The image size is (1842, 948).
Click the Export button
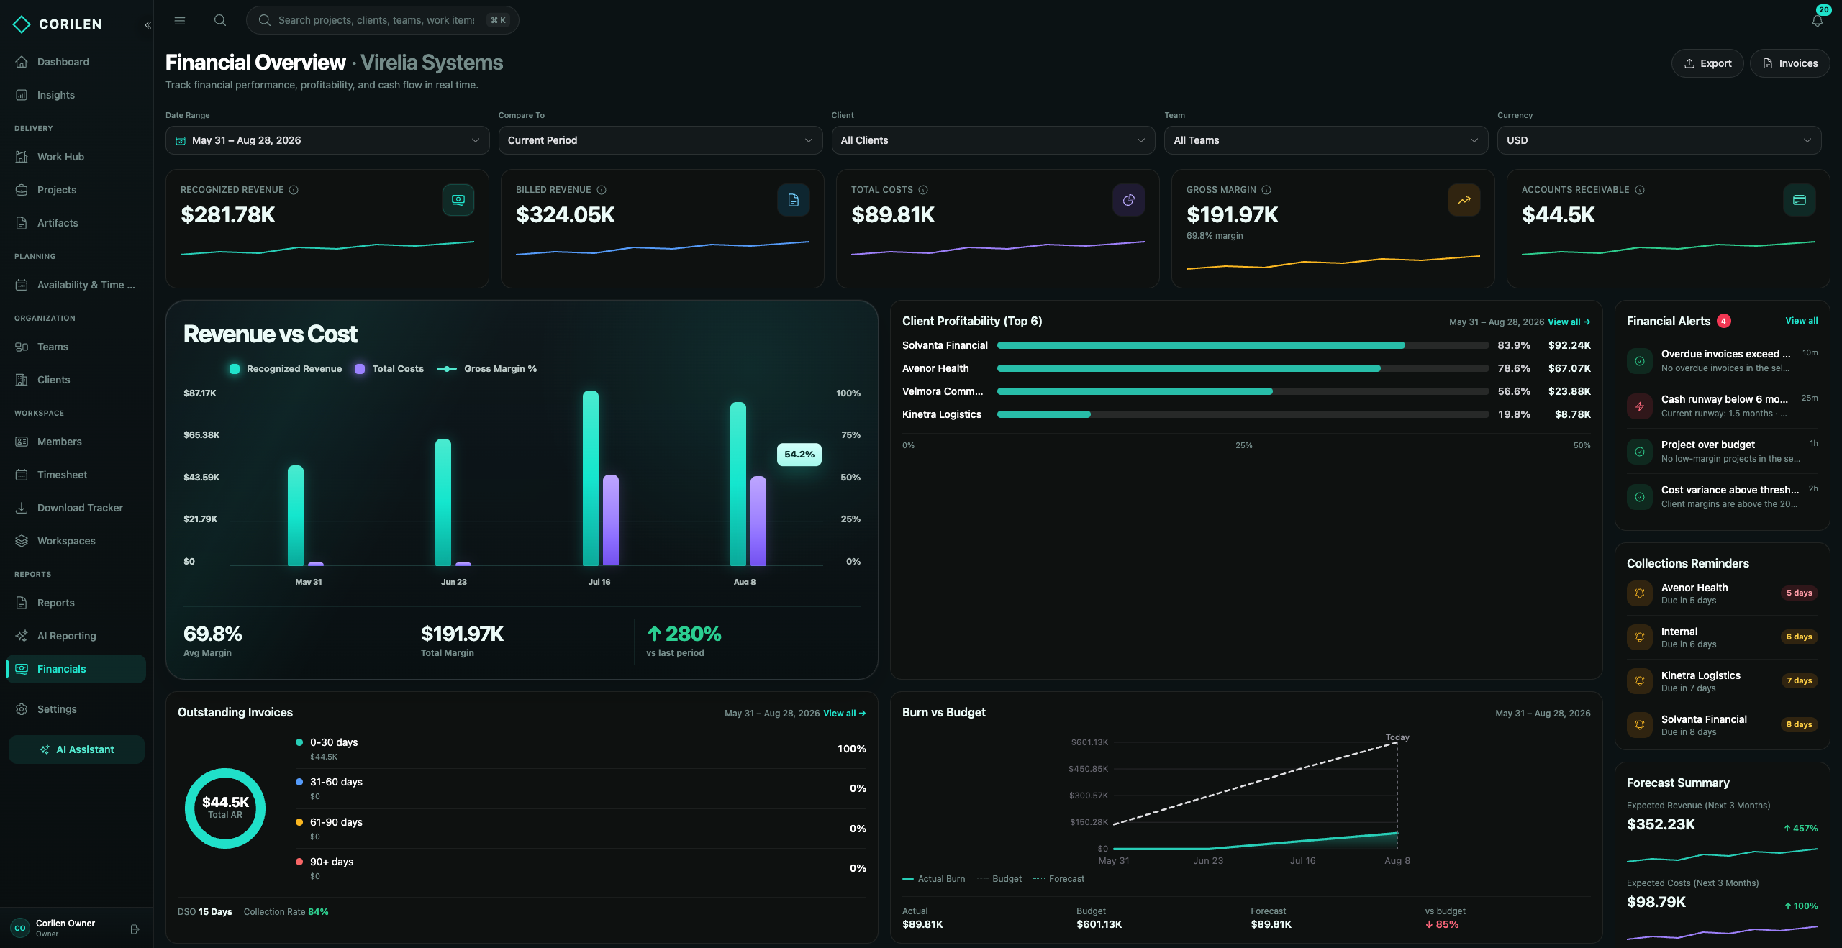(x=1707, y=63)
